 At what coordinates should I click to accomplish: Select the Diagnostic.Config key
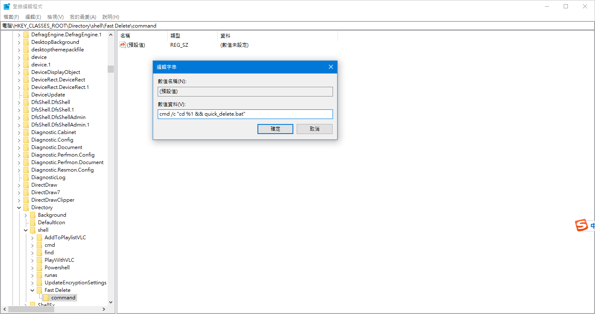click(52, 140)
